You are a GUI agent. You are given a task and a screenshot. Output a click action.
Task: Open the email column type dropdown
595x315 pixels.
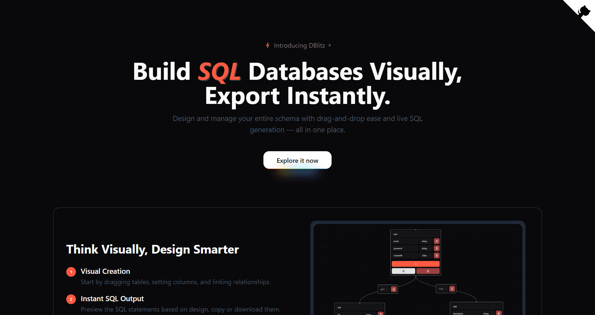click(426, 241)
